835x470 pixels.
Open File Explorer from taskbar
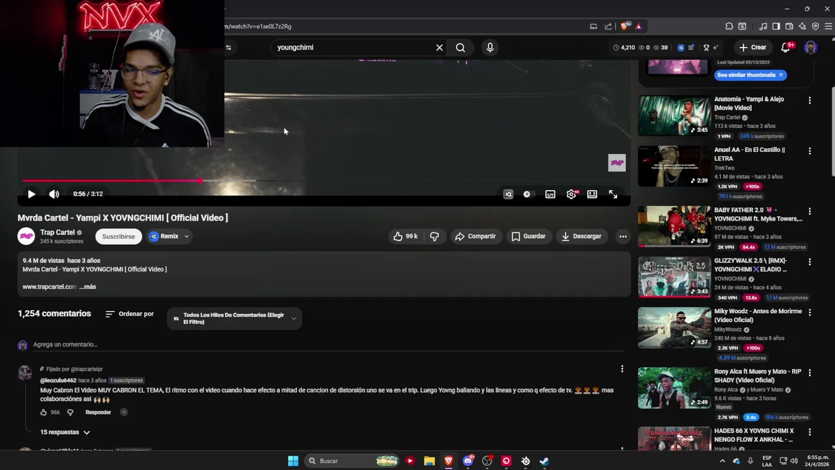[x=429, y=461]
